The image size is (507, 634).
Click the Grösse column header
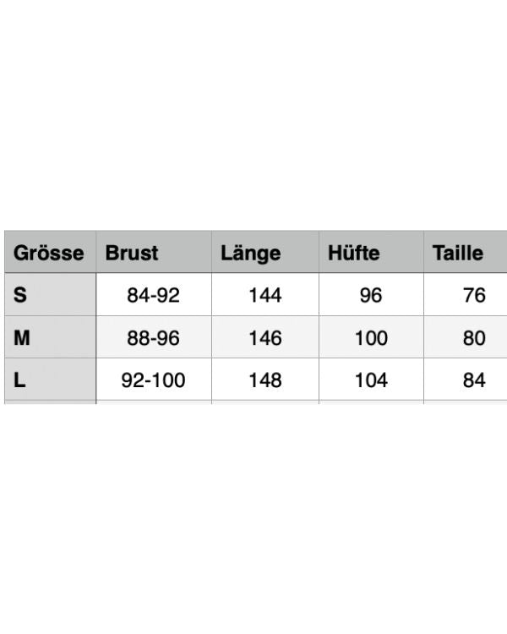(49, 253)
